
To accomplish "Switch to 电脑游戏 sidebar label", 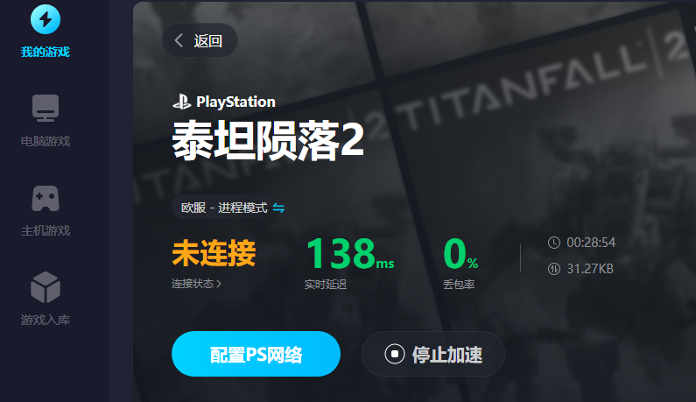I will (x=46, y=141).
